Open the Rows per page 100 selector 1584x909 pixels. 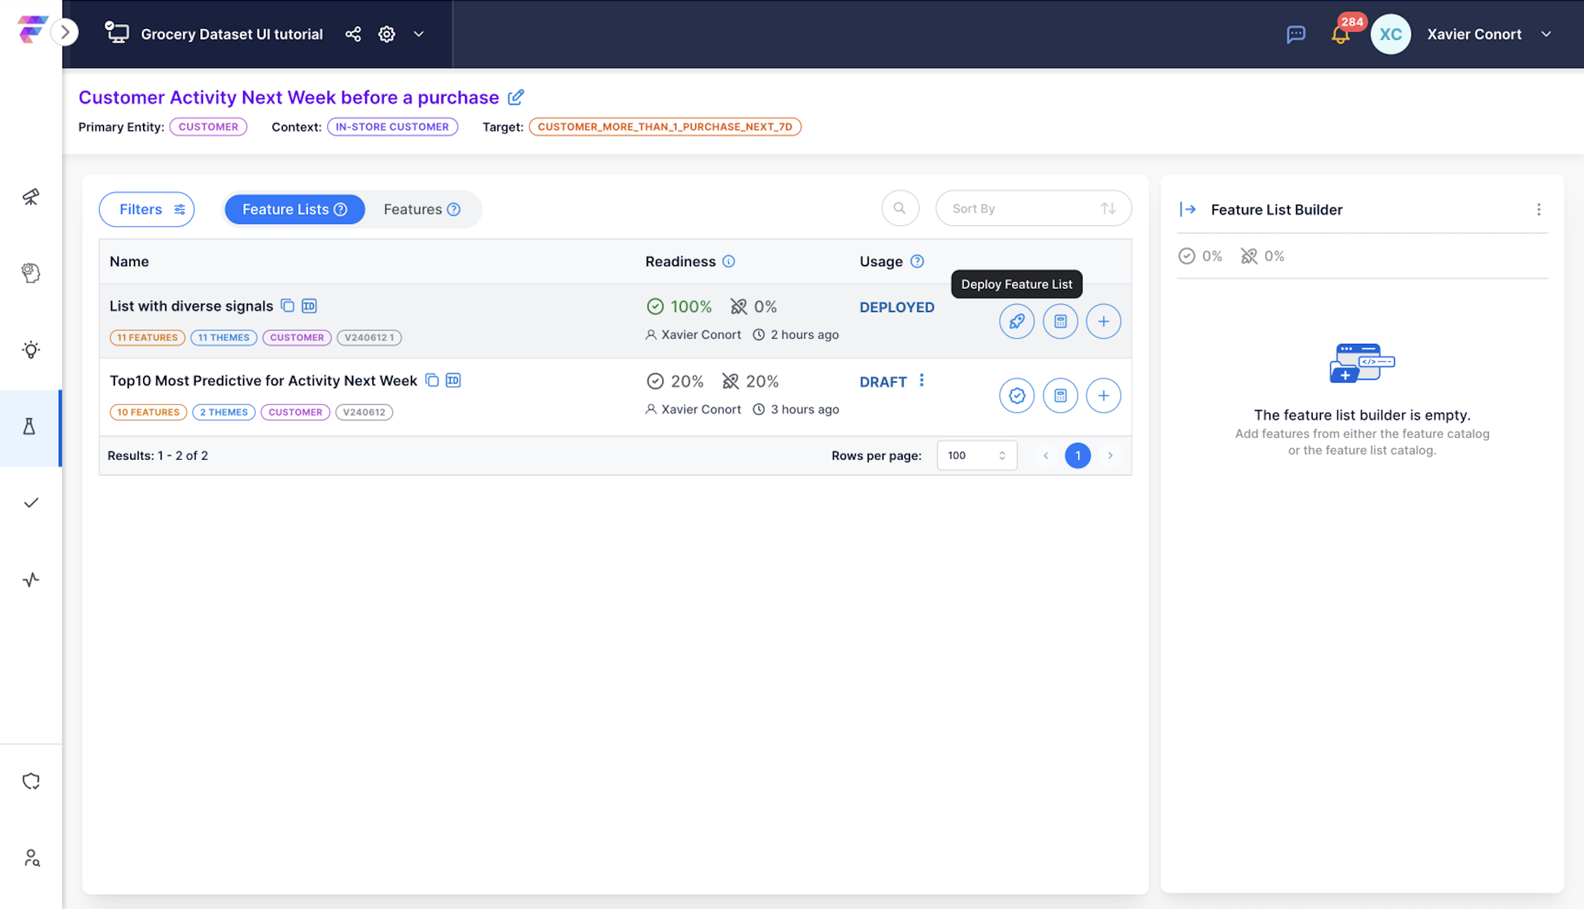pyautogui.click(x=977, y=456)
